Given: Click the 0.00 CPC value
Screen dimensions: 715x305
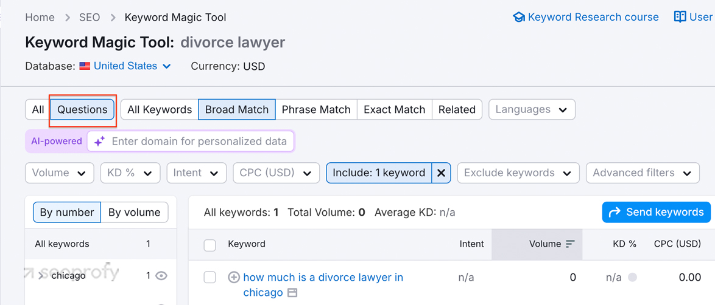Looking at the screenshot, I should [x=689, y=277].
